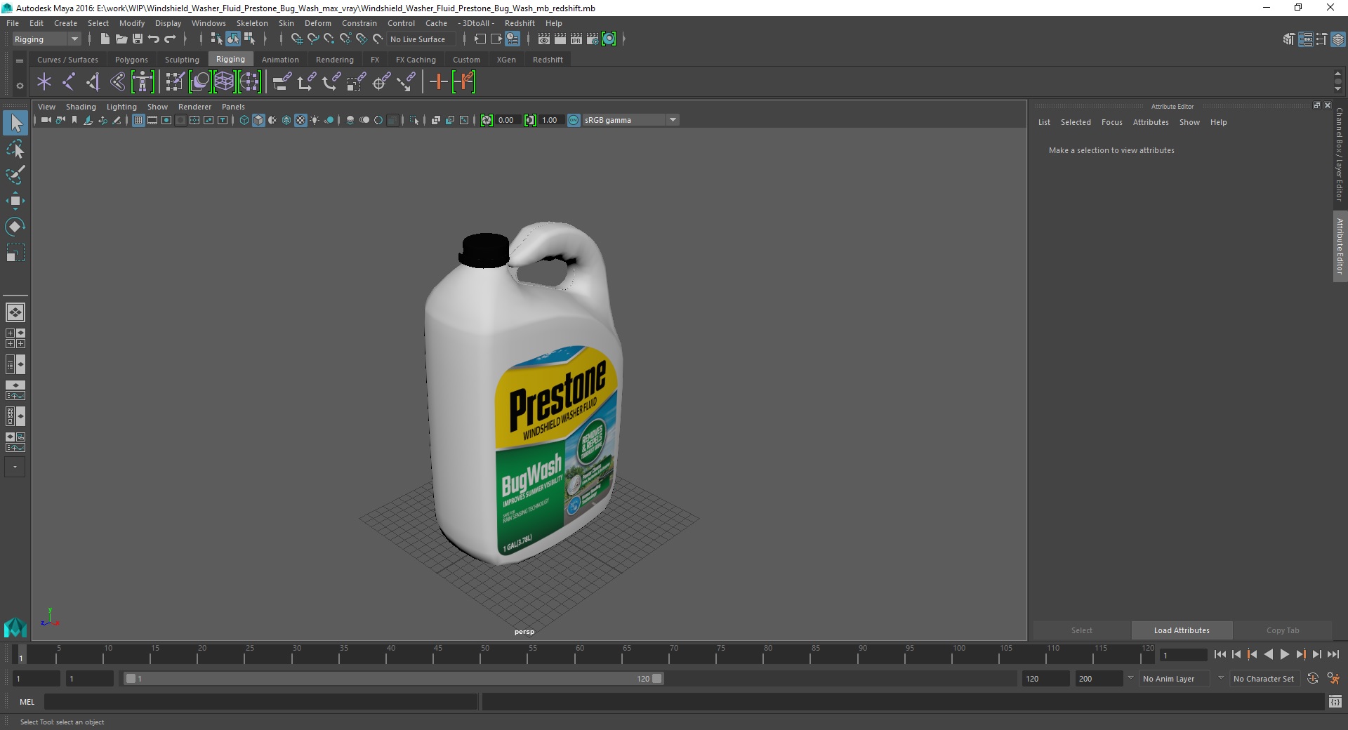Open the Rigging menu set dropdown
Viewport: 1348px width, 730px height.
tap(46, 39)
